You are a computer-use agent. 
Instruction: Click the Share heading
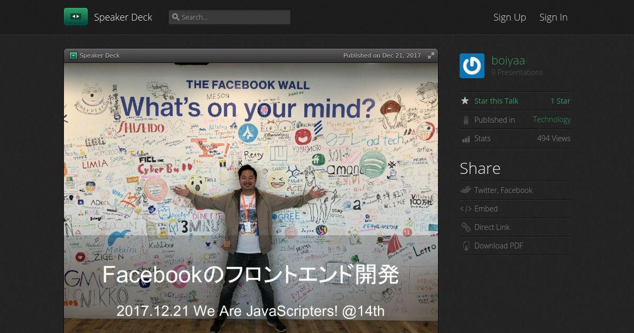[x=480, y=168]
